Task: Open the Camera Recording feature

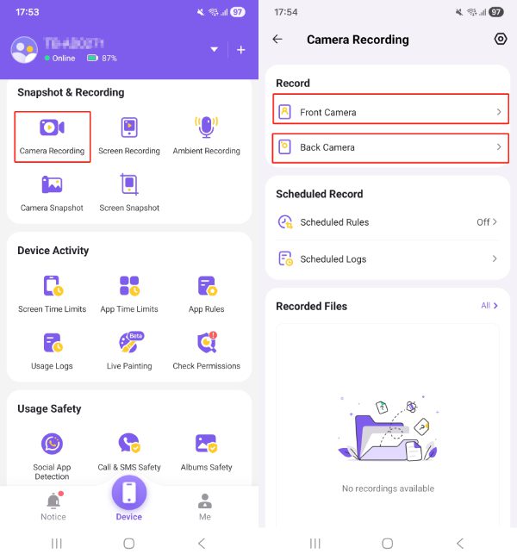Action: point(53,137)
